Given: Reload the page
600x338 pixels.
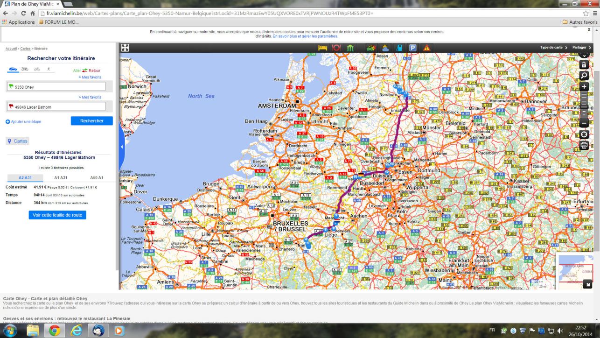Looking at the screenshot, I should click(x=24, y=13).
